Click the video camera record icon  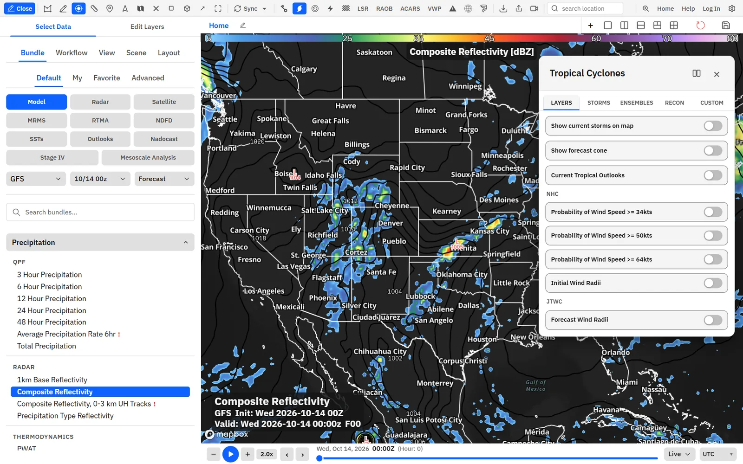(534, 8)
